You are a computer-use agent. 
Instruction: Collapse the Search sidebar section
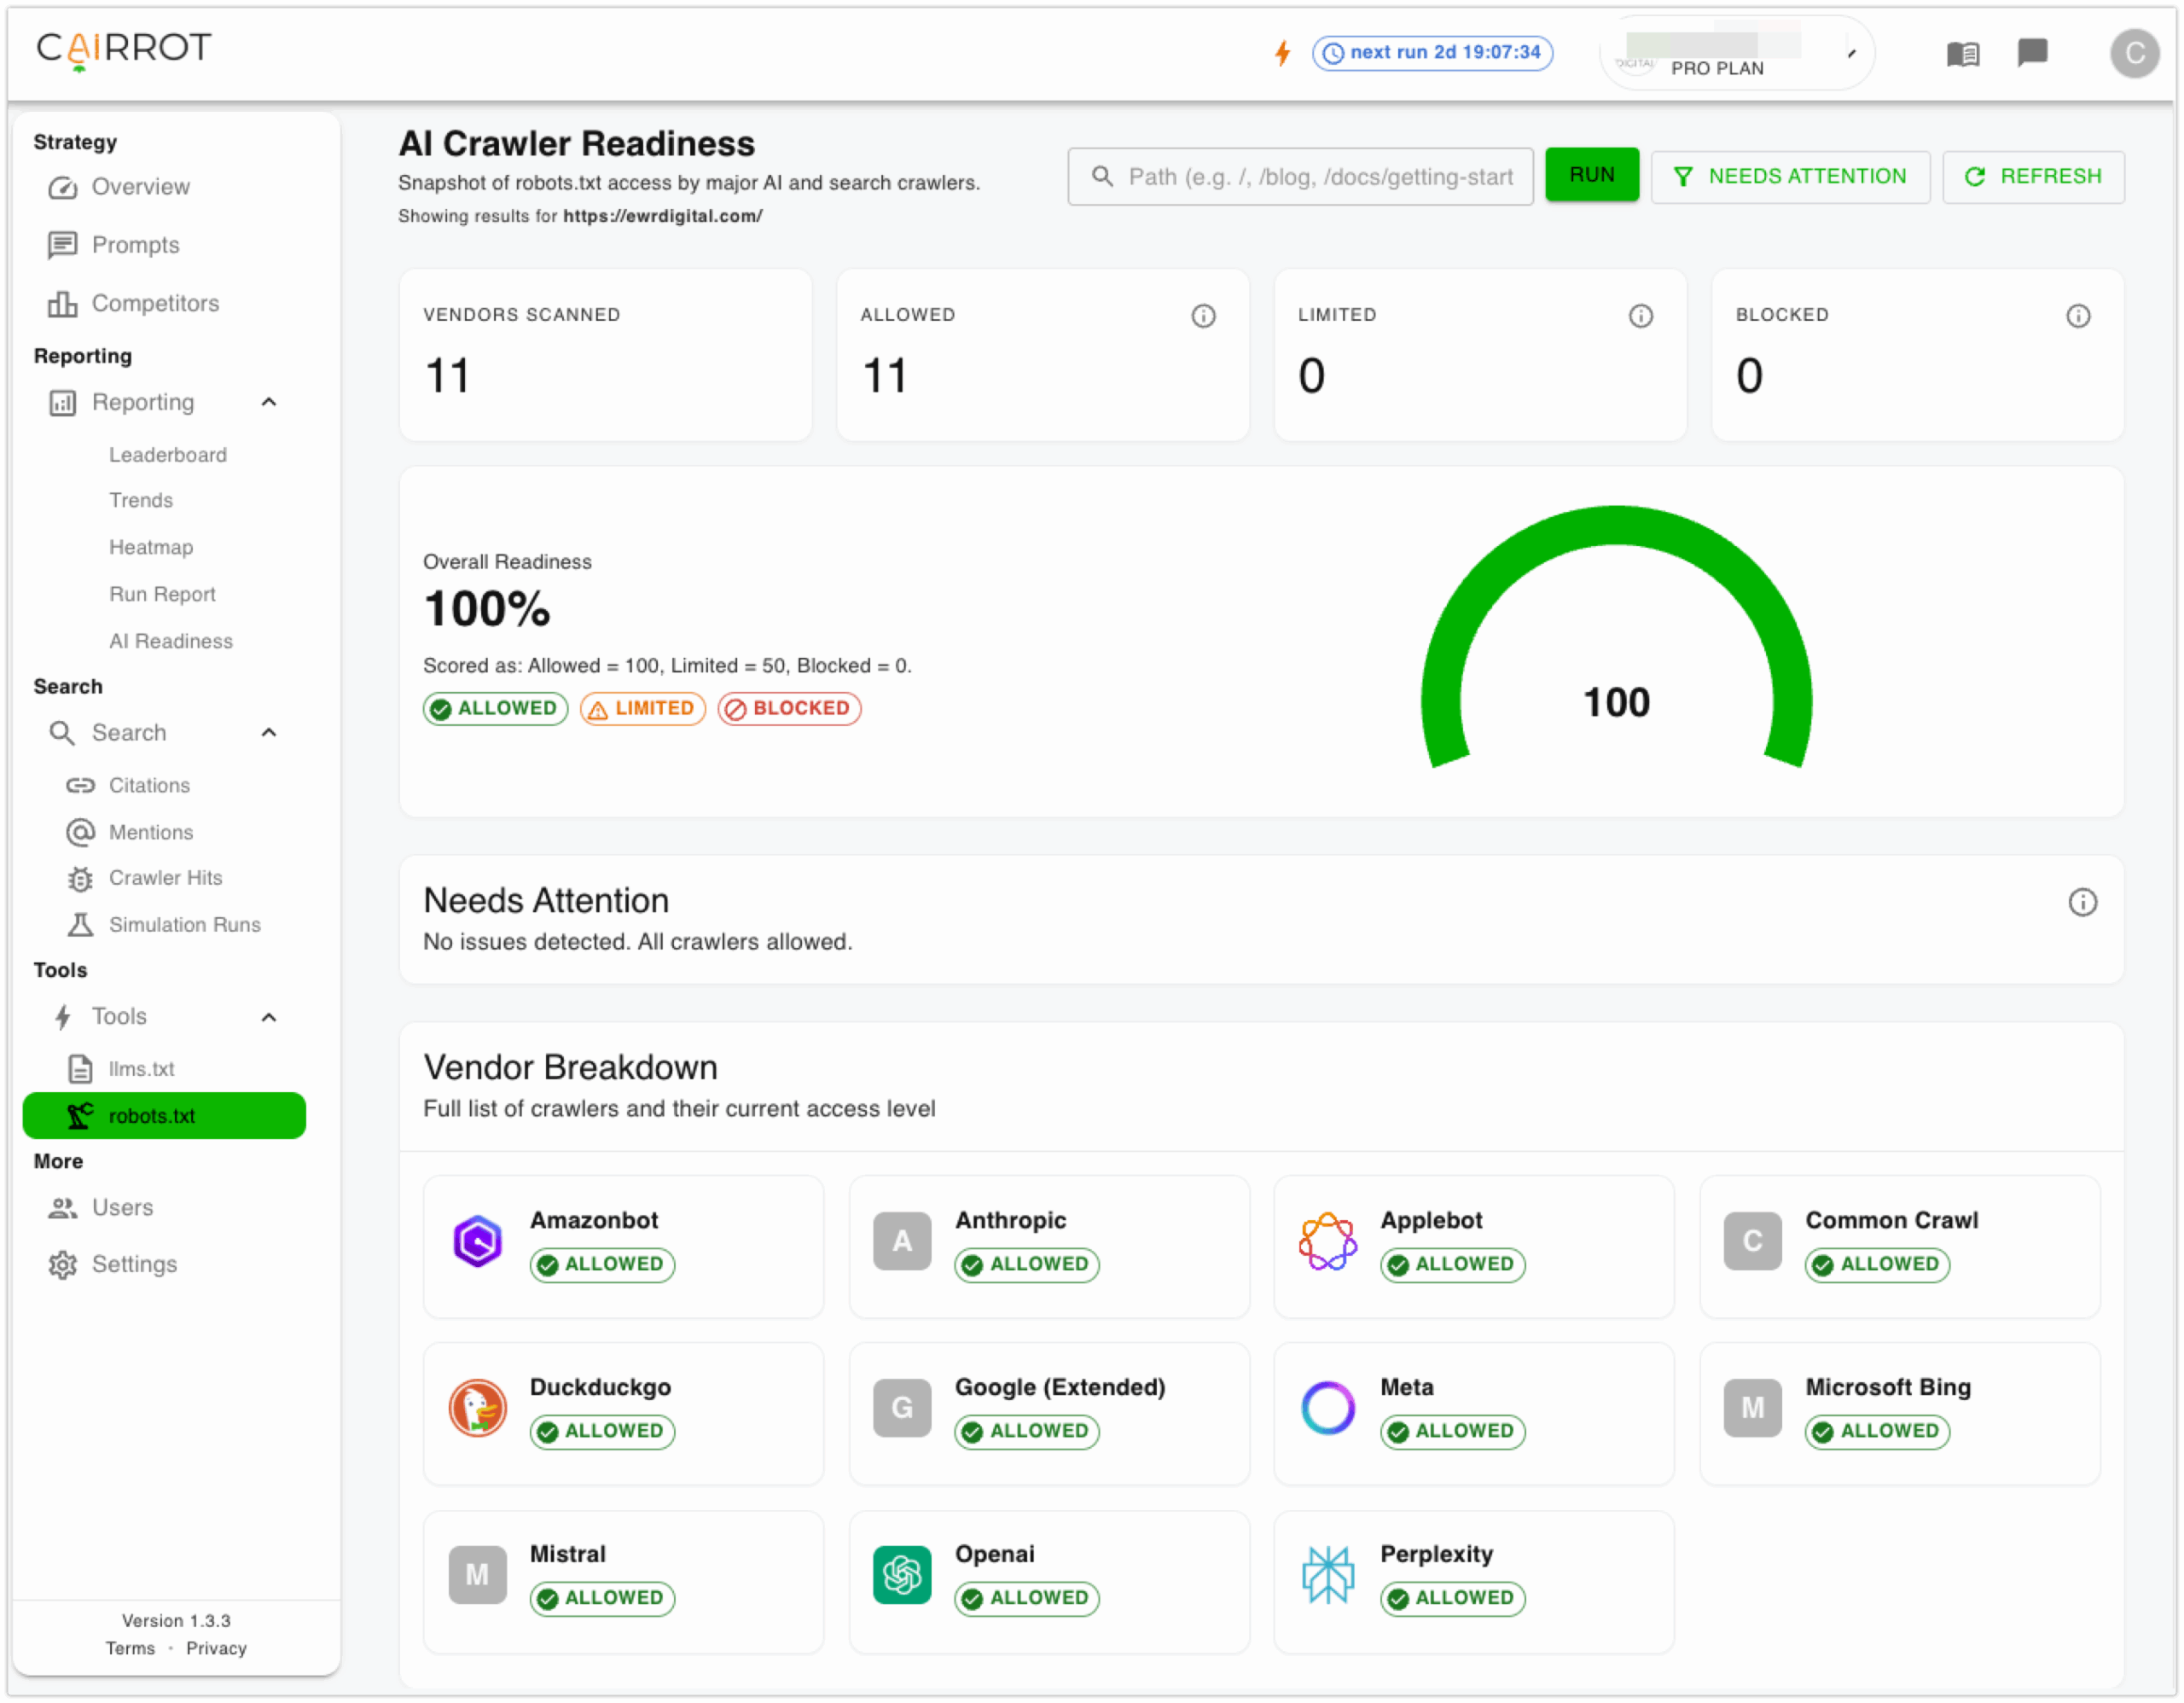tap(268, 732)
